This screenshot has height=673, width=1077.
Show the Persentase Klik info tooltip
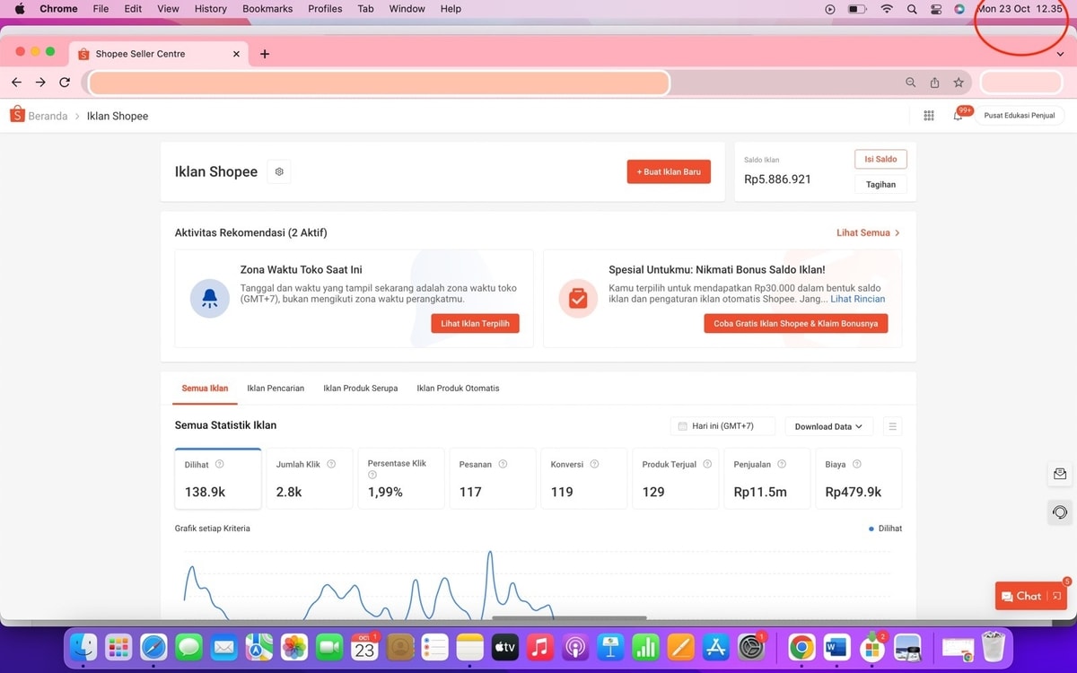(372, 475)
